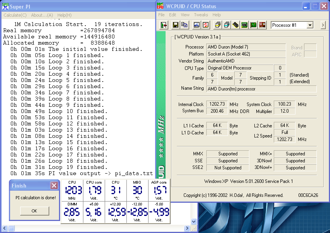Click the red device info icon
330x233 pixels.
pos(263,25)
